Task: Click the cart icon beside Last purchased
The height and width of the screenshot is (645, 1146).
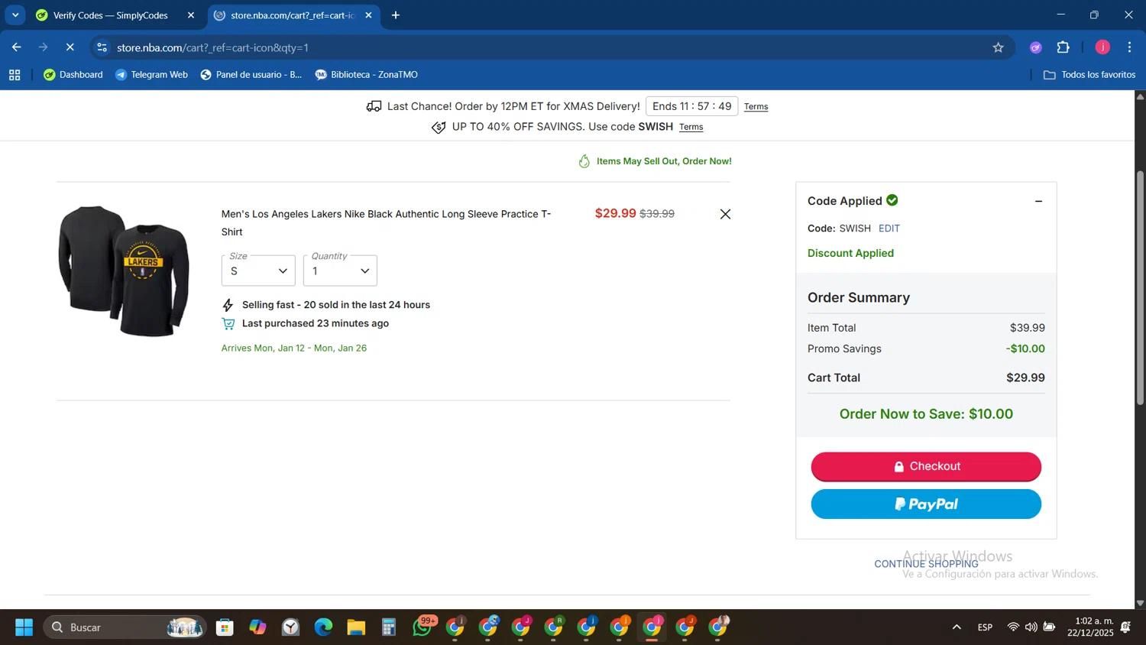Action: (228, 324)
